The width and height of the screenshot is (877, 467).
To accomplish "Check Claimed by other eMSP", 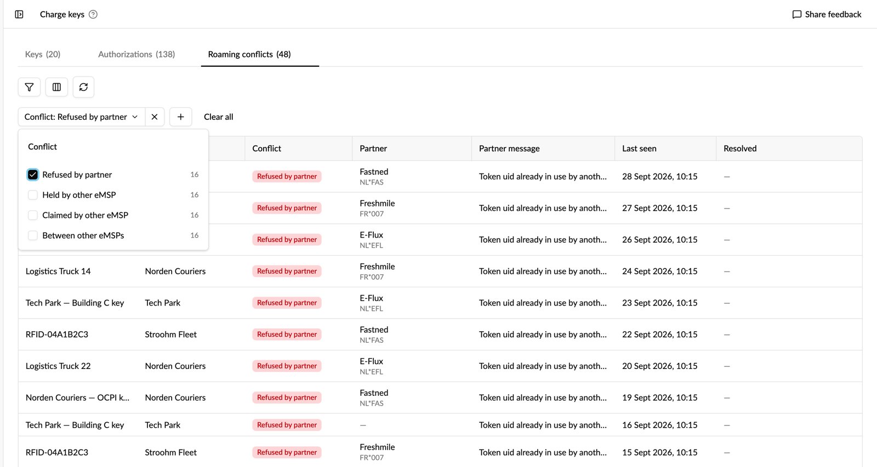I will tap(33, 215).
